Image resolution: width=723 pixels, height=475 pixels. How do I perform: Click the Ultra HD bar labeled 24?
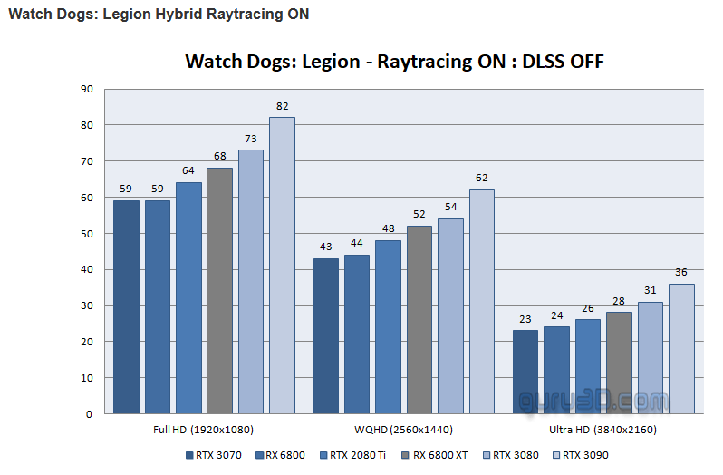[556, 371]
